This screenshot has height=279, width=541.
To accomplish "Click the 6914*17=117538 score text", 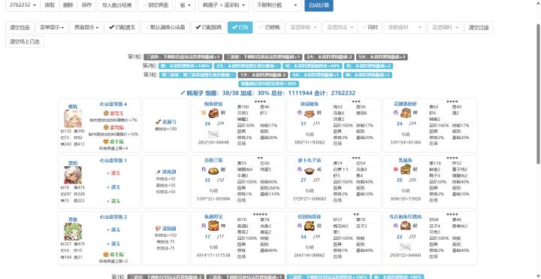I will coord(213,256).
